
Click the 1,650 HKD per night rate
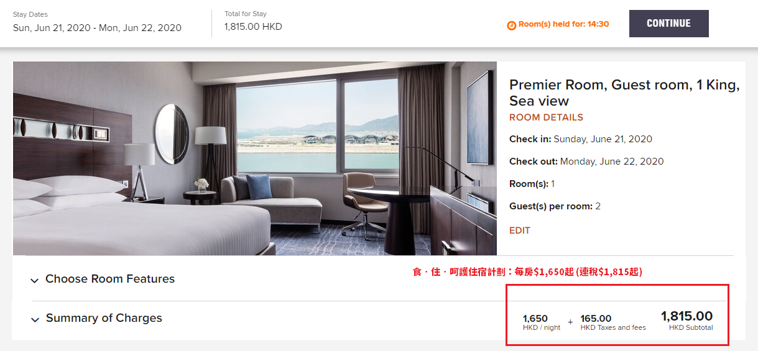(x=541, y=322)
